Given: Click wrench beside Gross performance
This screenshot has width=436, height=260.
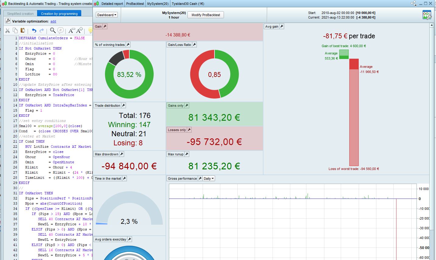Looking at the screenshot, I should click(200, 179).
